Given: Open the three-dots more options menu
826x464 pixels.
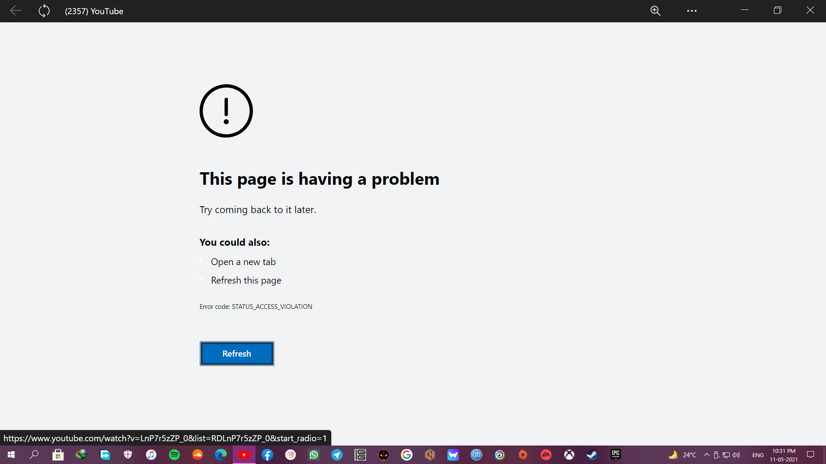Looking at the screenshot, I should (x=692, y=11).
